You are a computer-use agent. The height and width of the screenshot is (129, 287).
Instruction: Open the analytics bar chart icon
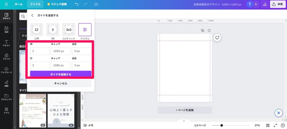(264, 4)
